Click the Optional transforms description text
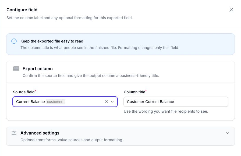This screenshot has height=156, width=241. (72, 140)
